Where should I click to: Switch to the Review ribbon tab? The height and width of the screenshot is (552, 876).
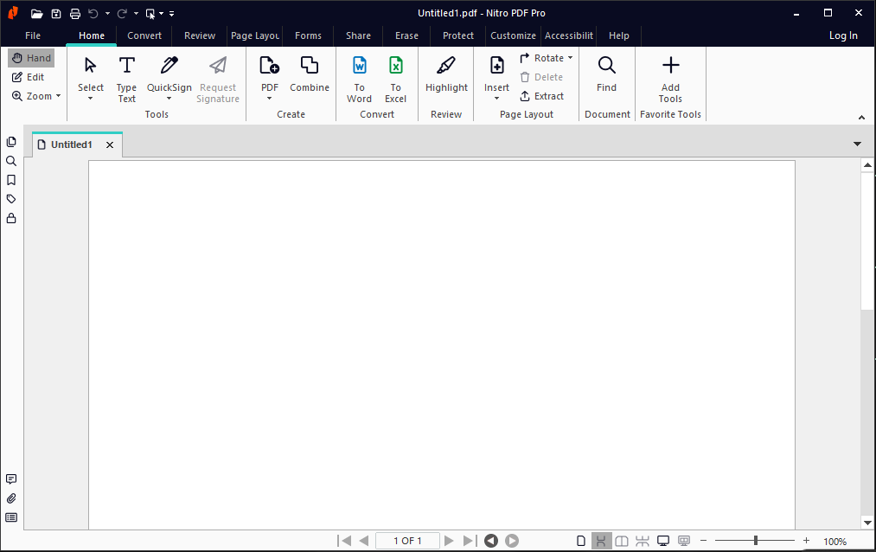coord(200,35)
